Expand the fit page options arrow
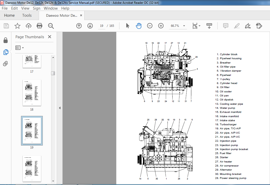The width and height of the screenshot is (270, 185). 200,26
